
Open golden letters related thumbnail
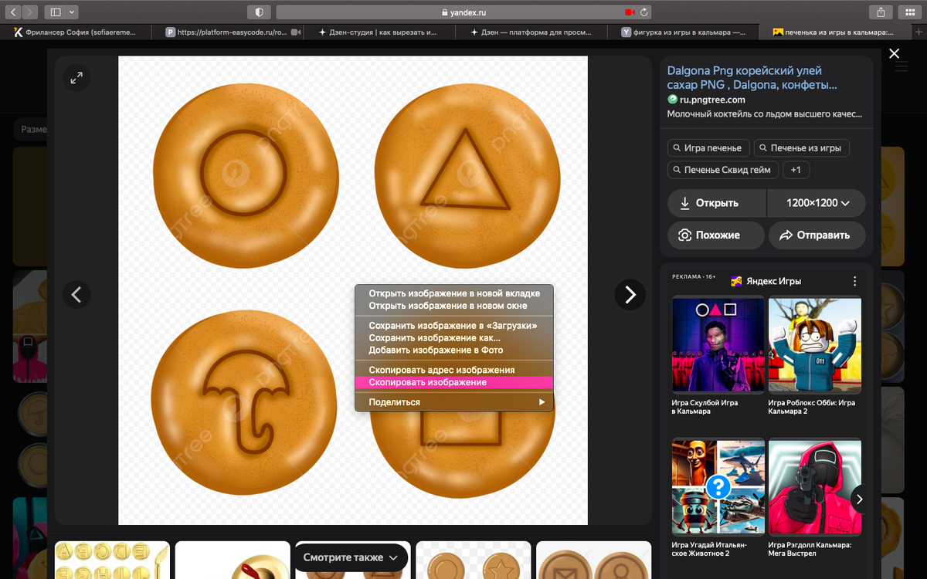click(x=113, y=560)
